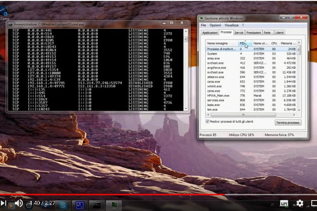Open the Opzioni menu
This screenshot has height=211, width=317.
(x=215, y=25)
